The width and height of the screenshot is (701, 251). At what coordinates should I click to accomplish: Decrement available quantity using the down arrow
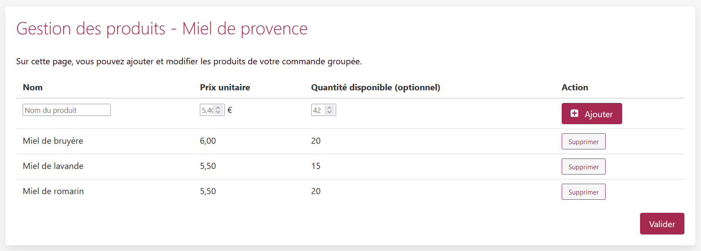[330, 112]
